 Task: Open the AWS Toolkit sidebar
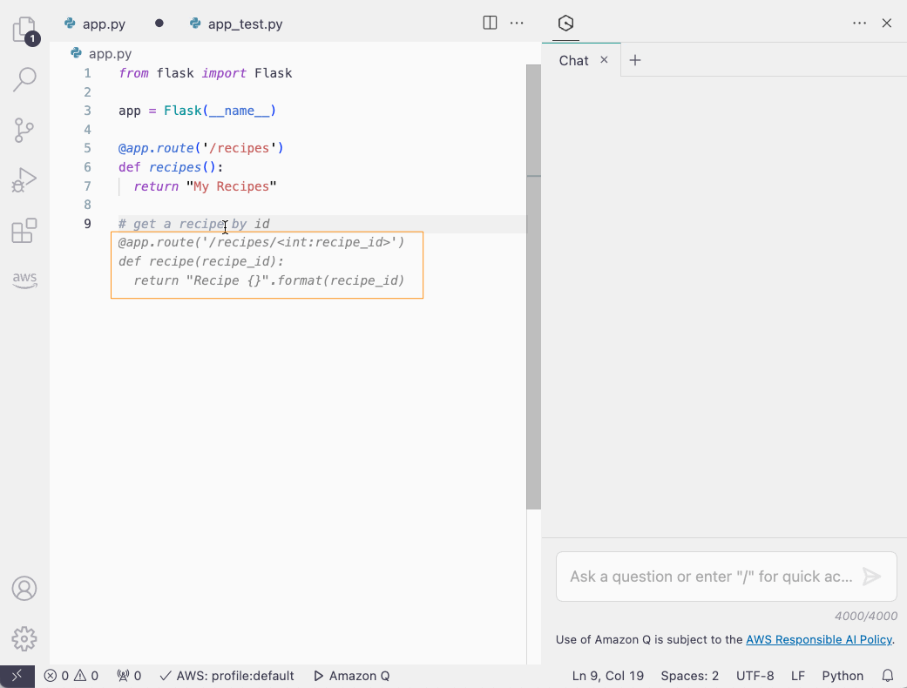[x=24, y=280]
